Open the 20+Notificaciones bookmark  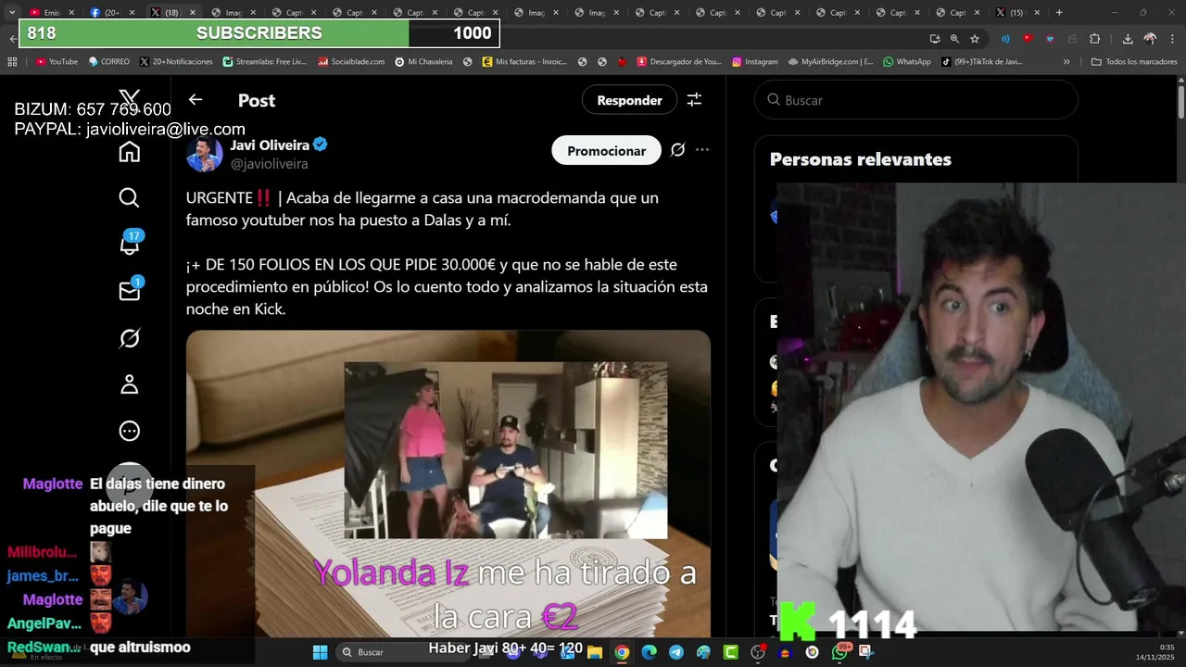tap(178, 61)
